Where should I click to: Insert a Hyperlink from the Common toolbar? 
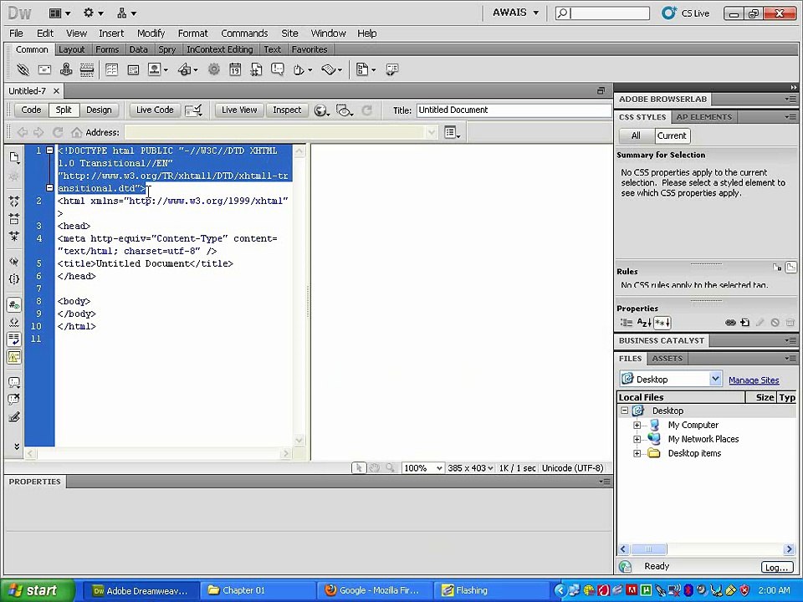pyautogui.click(x=22, y=69)
